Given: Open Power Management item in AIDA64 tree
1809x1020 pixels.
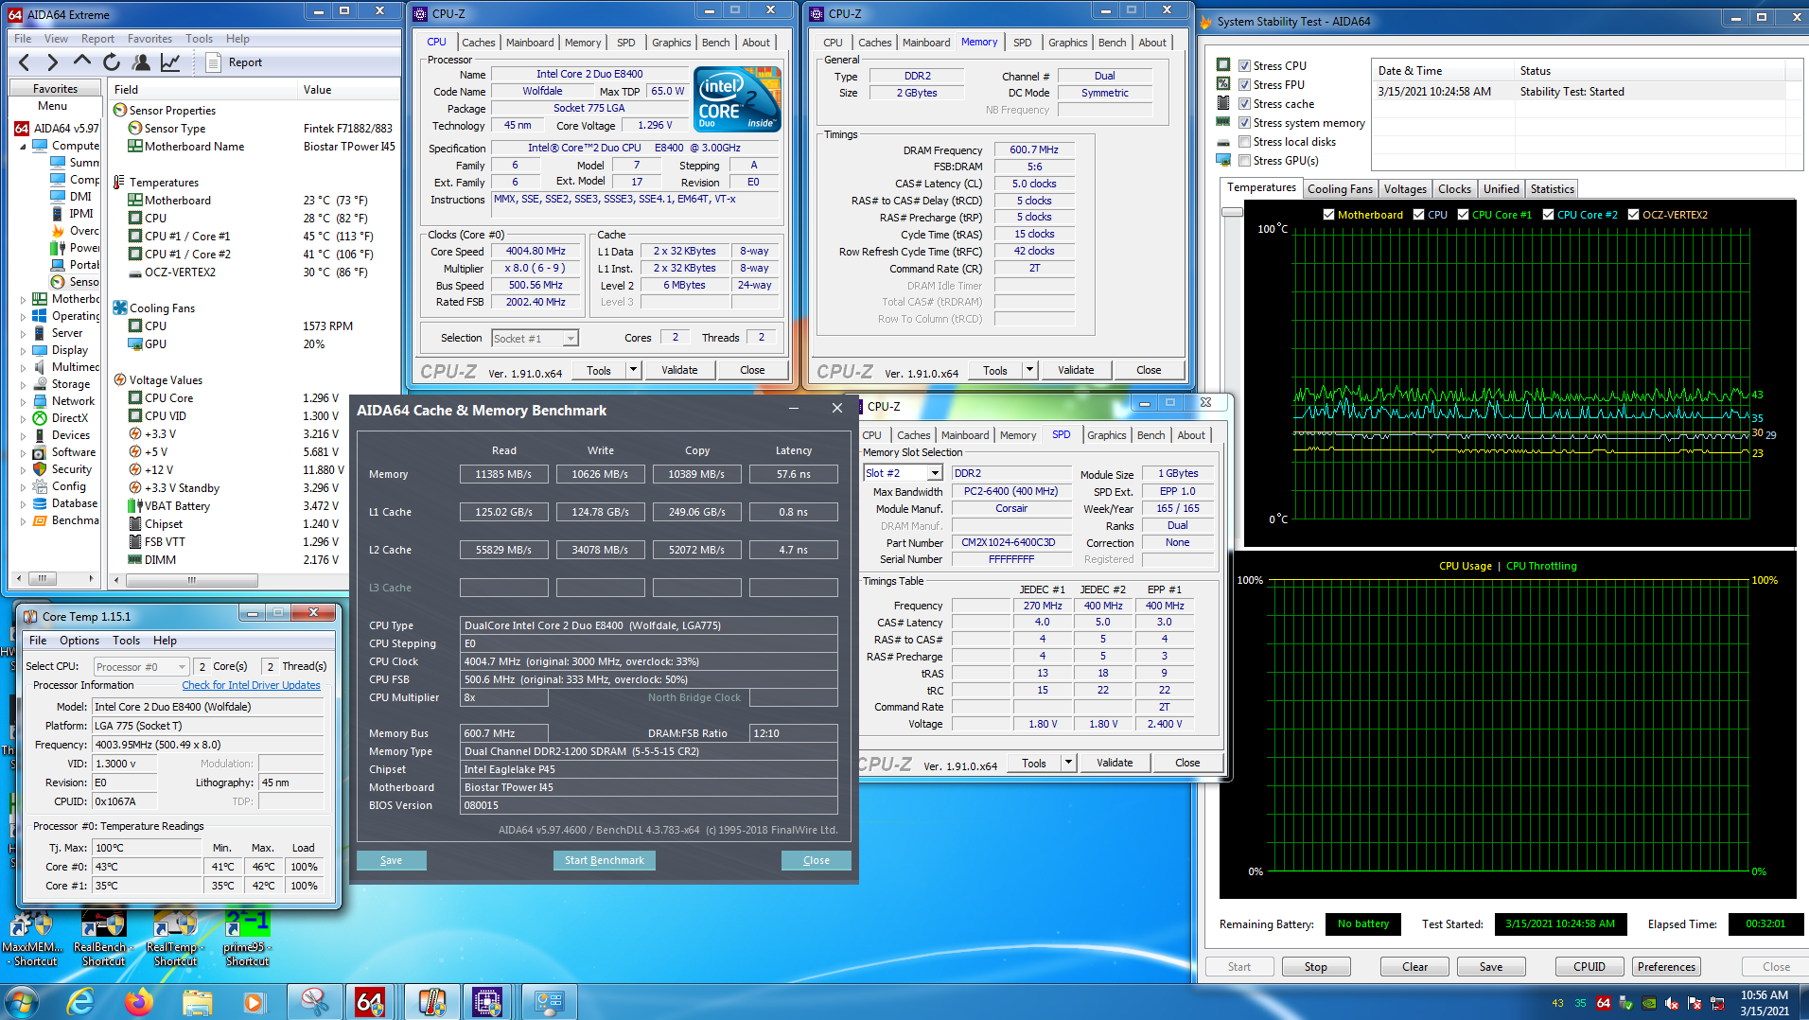Looking at the screenshot, I should click(x=76, y=248).
